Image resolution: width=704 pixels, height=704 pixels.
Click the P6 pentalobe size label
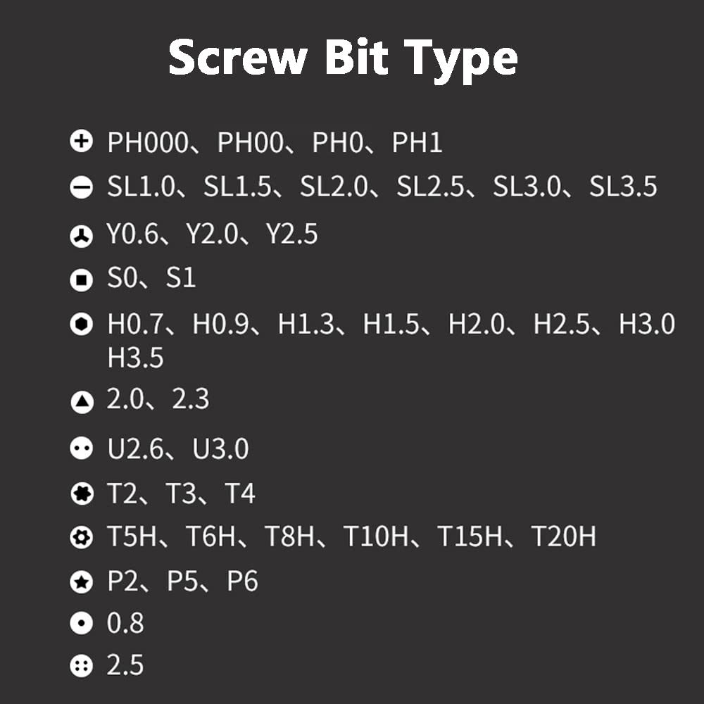(x=242, y=582)
